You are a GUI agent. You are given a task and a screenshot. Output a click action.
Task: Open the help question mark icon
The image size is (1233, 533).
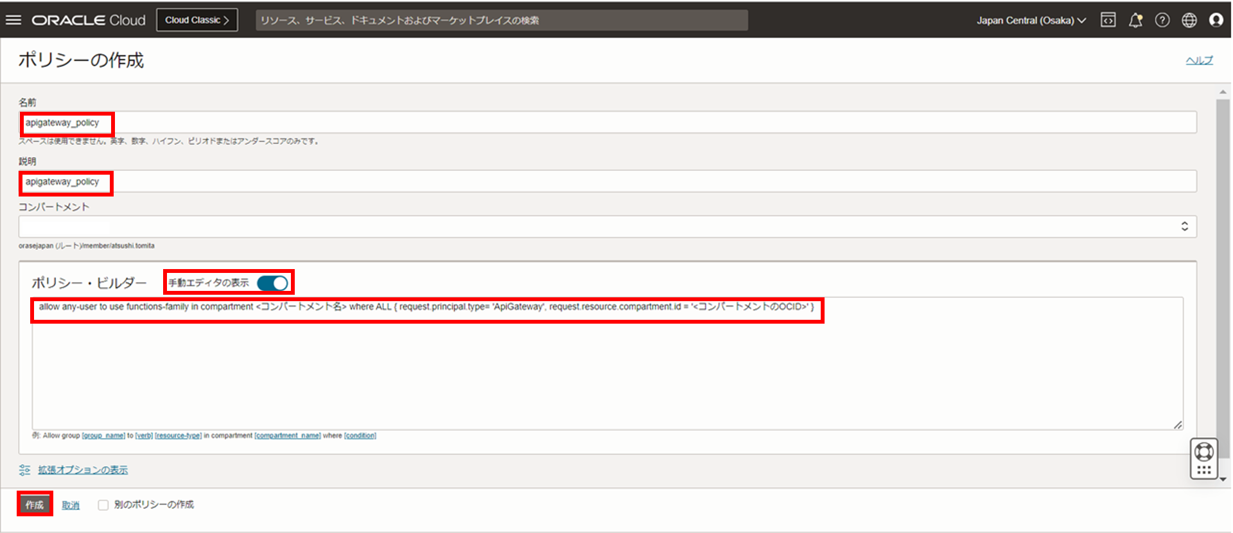pyautogui.click(x=1162, y=20)
